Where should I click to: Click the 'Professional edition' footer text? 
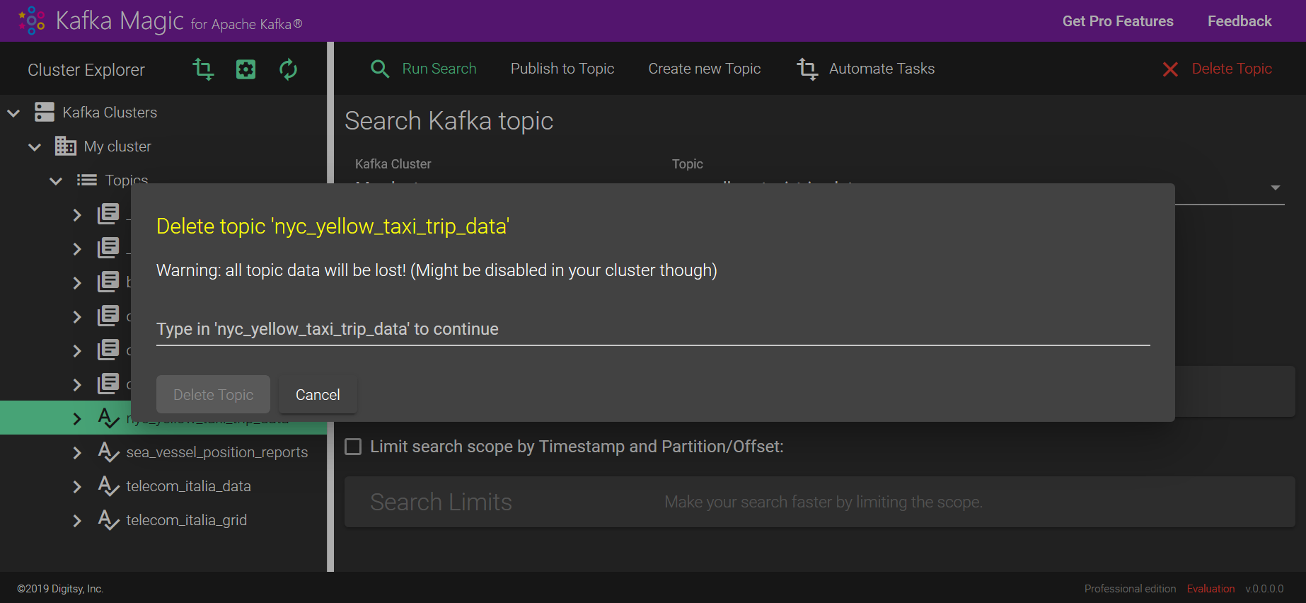(x=1130, y=589)
